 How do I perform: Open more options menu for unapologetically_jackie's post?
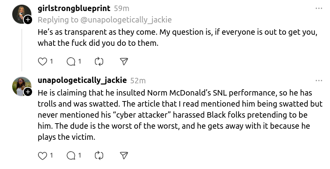pos(319,81)
